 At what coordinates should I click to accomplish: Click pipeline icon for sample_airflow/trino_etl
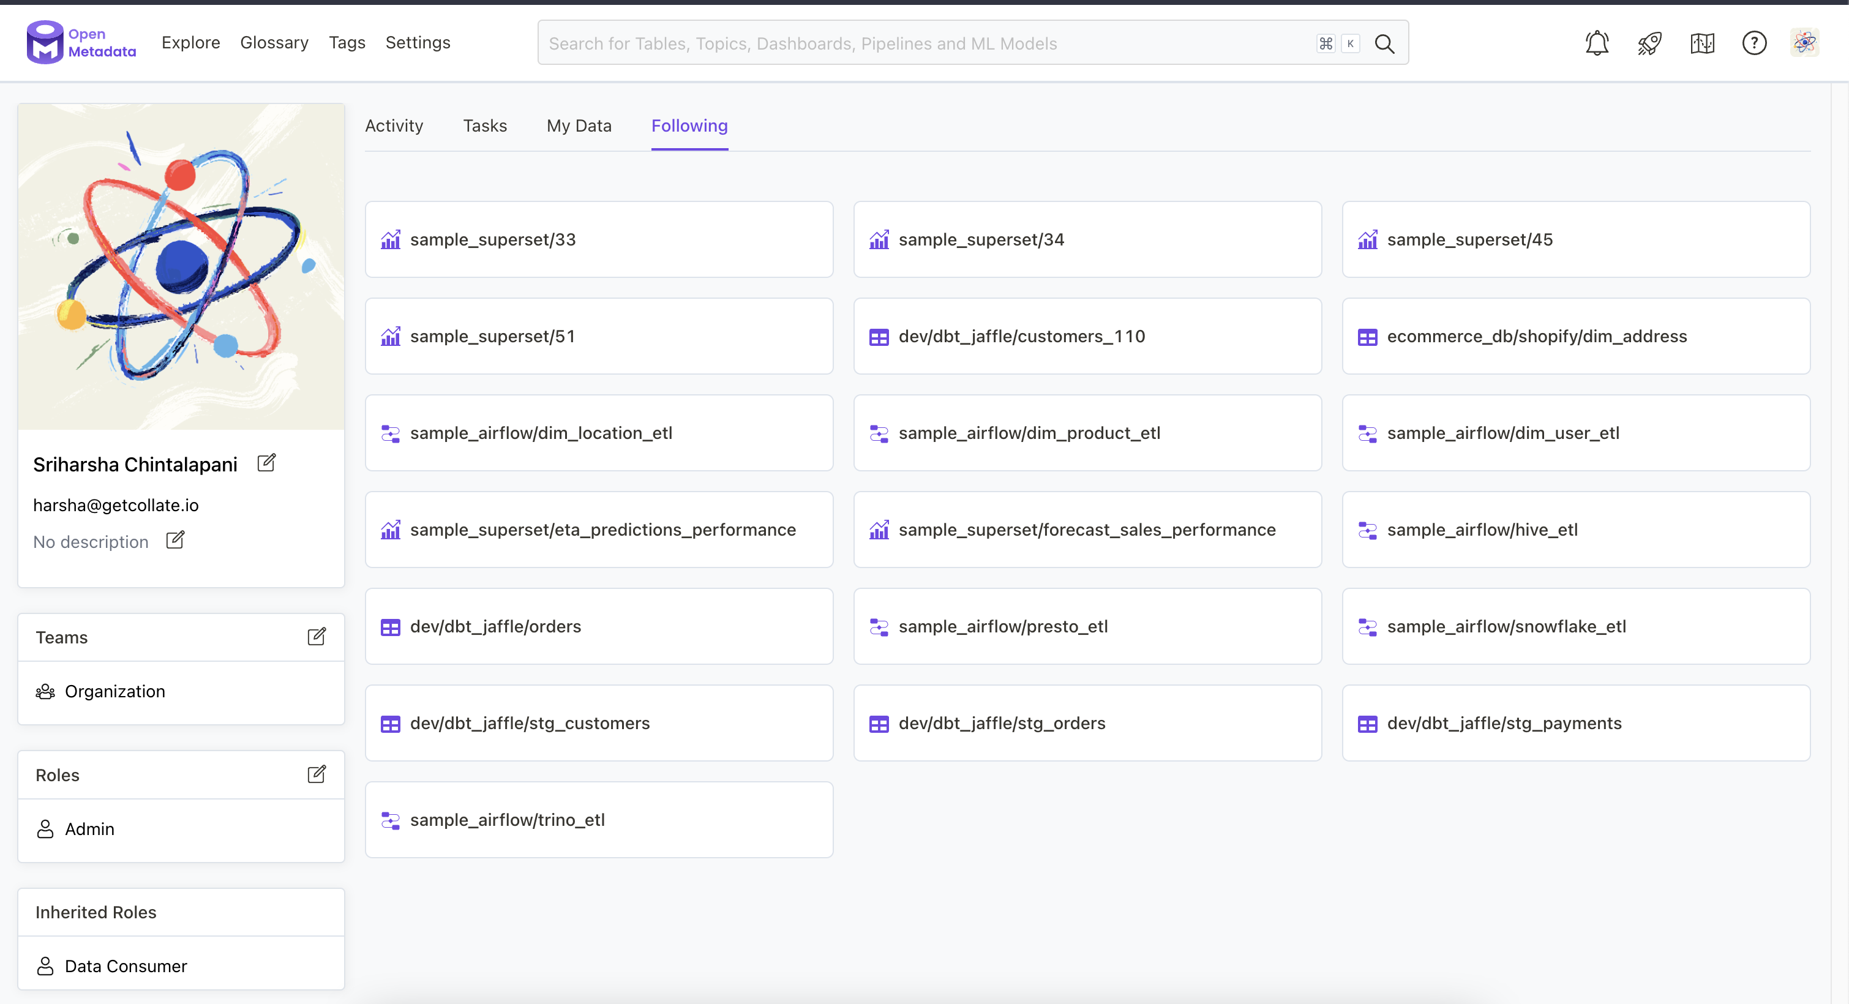click(x=391, y=820)
